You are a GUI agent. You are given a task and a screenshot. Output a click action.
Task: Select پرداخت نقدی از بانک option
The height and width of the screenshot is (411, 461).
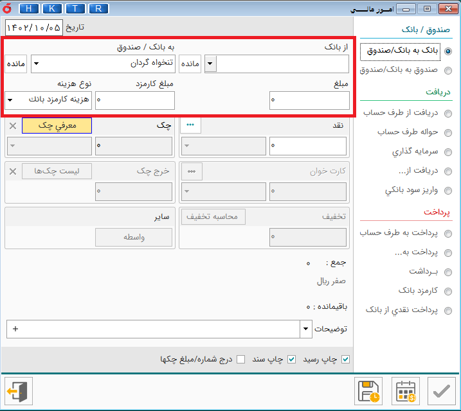[x=447, y=311]
